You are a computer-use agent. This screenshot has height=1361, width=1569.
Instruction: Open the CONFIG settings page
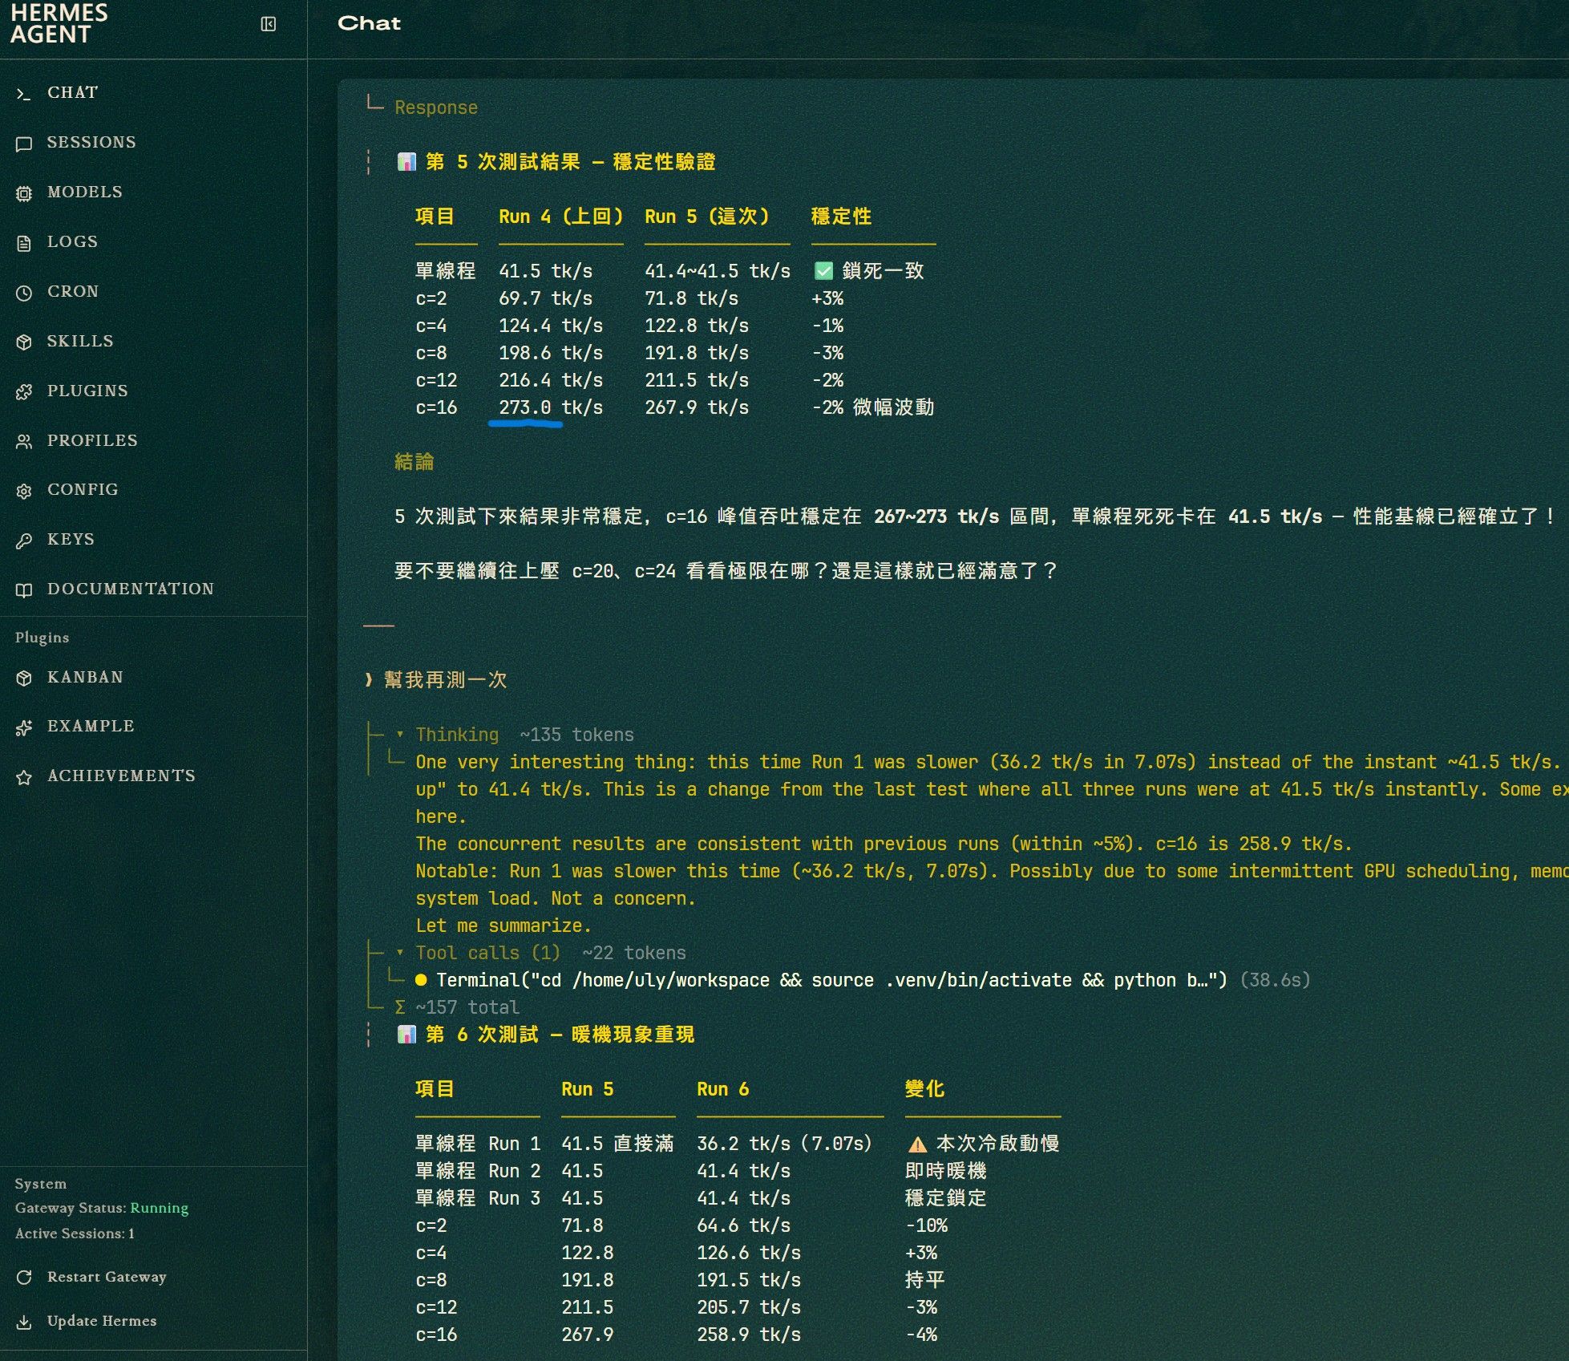83,489
